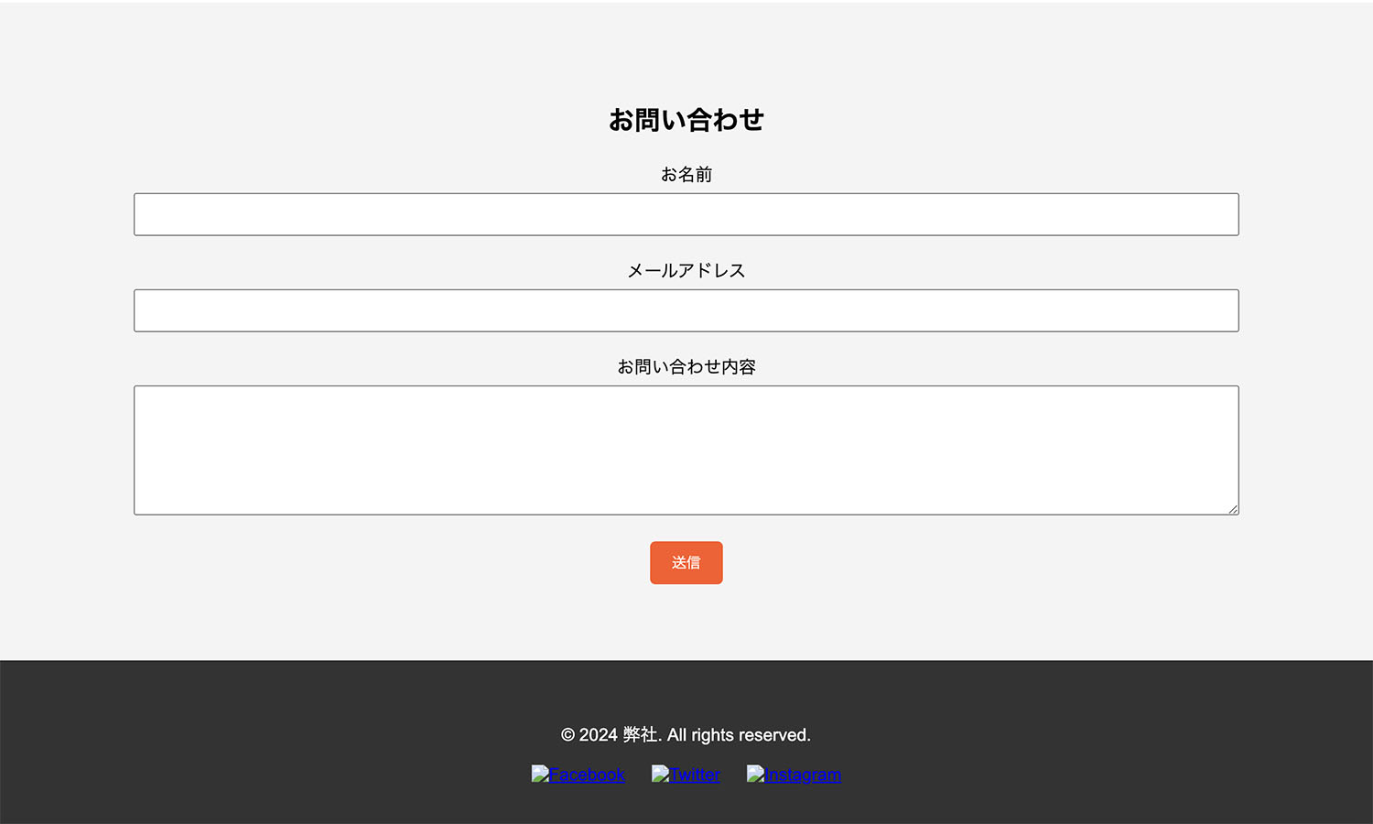Click the お問い合わせ内容 label text

(x=686, y=366)
